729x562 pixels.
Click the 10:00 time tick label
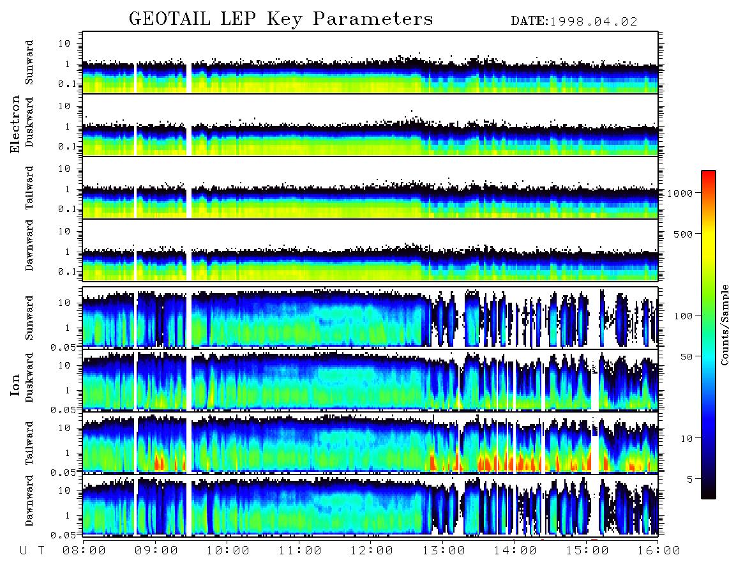[x=229, y=551]
